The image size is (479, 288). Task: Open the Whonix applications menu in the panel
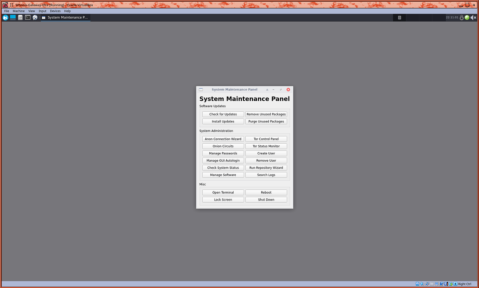click(x=6, y=17)
